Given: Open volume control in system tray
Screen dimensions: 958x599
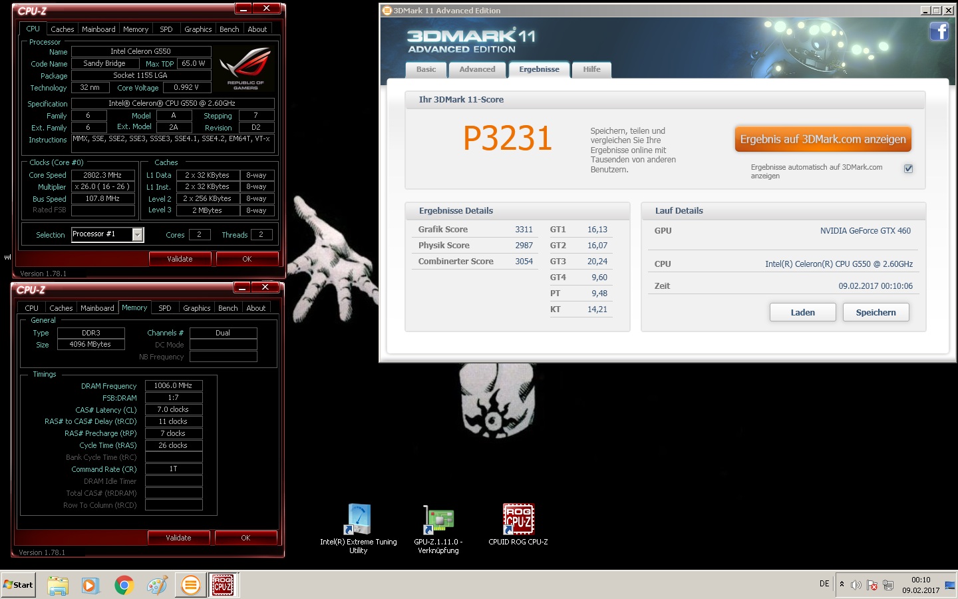Looking at the screenshot, I should [856, 585].
